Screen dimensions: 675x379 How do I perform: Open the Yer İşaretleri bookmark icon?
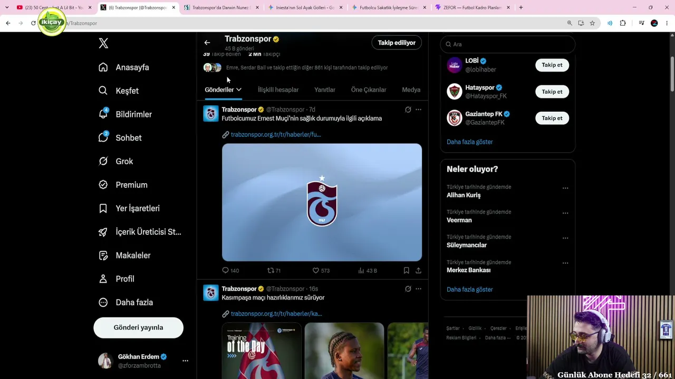tap(103, 208)
